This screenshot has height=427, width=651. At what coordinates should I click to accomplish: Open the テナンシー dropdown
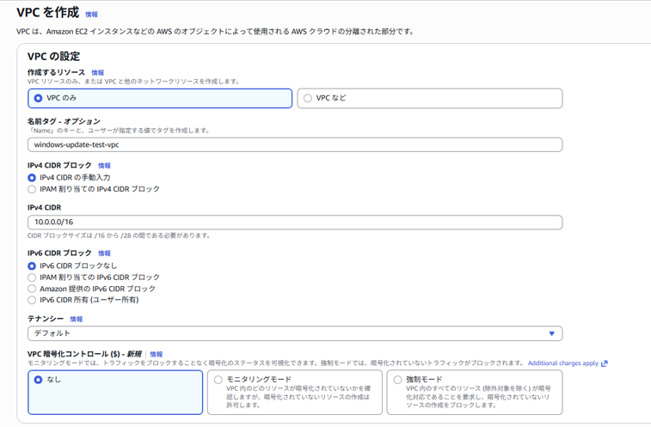coord(295,333)
